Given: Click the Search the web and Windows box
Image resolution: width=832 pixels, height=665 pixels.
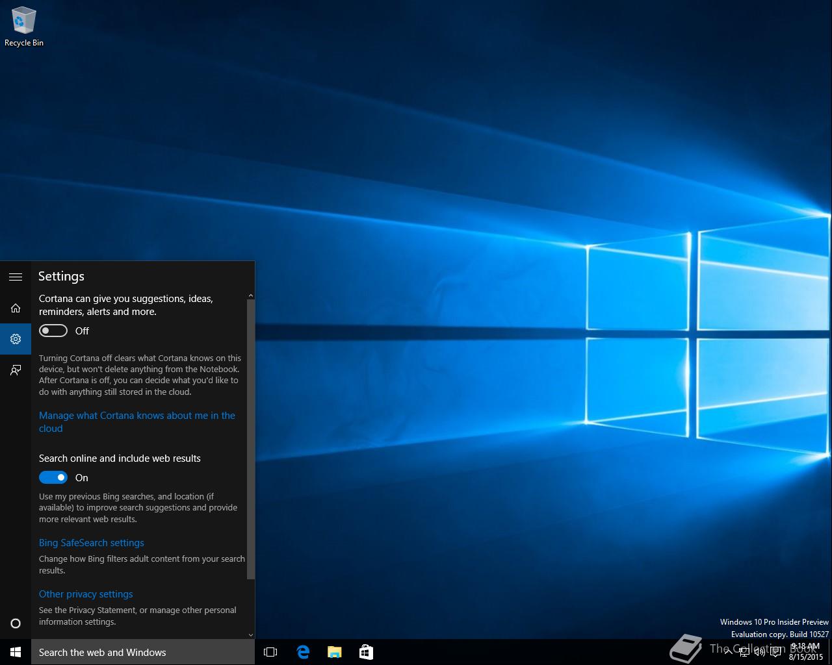Looking at the screenshot, I should [x=143, y=652].
